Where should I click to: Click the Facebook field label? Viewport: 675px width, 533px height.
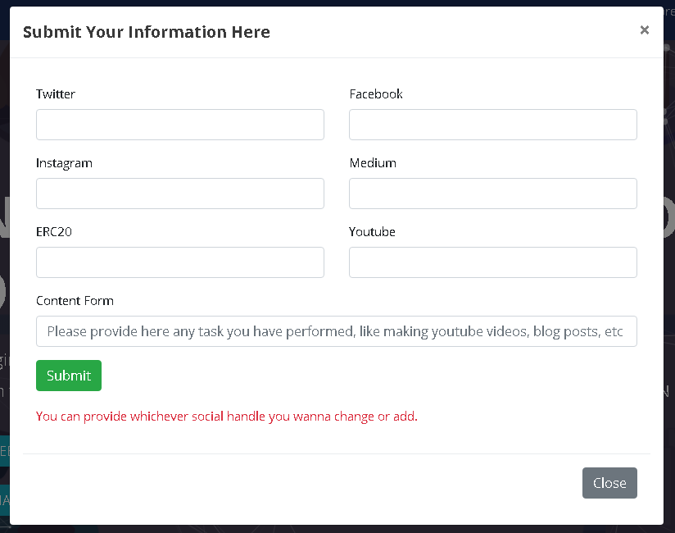coord(376,94)
